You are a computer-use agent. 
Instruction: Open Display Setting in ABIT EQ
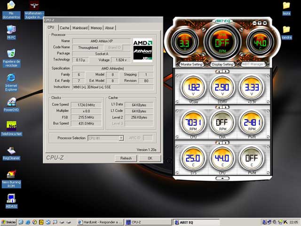(x=222, y=64)
